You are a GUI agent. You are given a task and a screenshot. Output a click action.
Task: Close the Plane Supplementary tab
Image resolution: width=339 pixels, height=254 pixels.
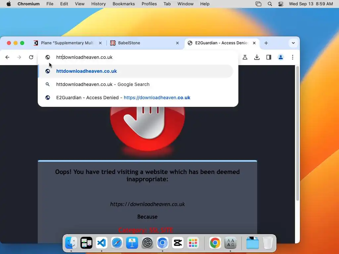pyautogui.click(x=100, y=43)
